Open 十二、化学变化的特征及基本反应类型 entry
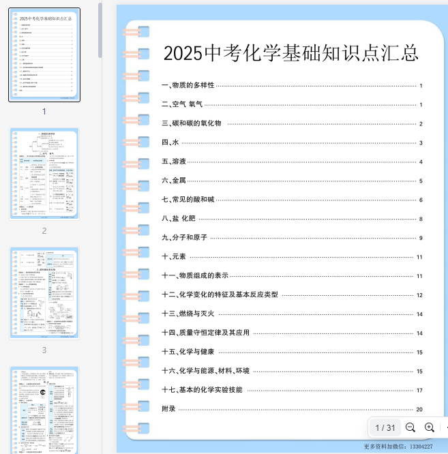The image size is (448, 454). (x=220, y=294)
